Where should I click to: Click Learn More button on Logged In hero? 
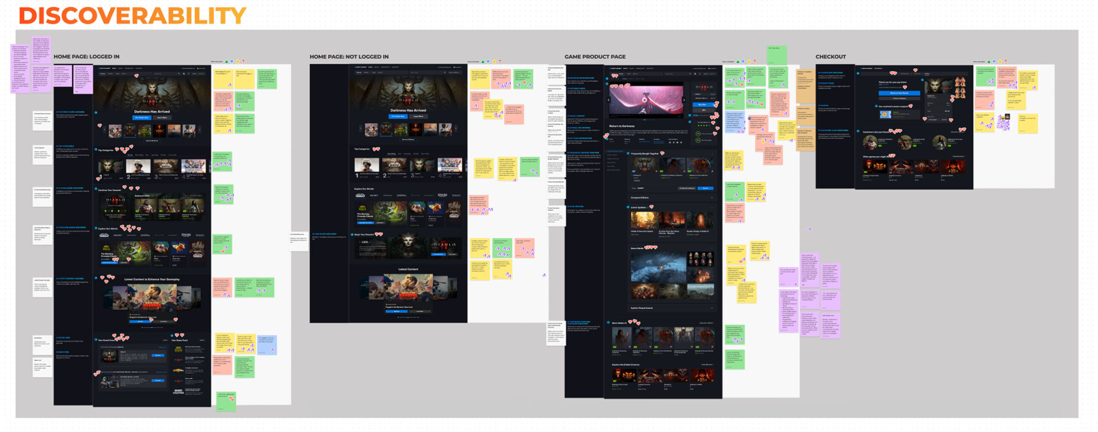[x=162, y=118]
